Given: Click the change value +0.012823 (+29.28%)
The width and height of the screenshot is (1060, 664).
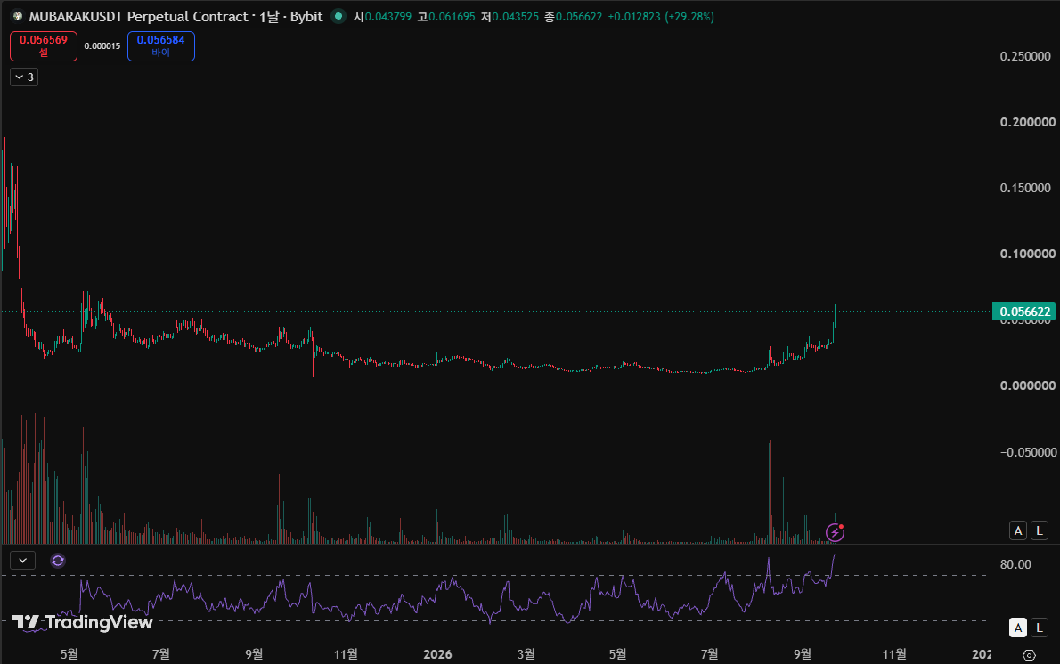Looking at the screenshot, I should click(x=661, y=16).
